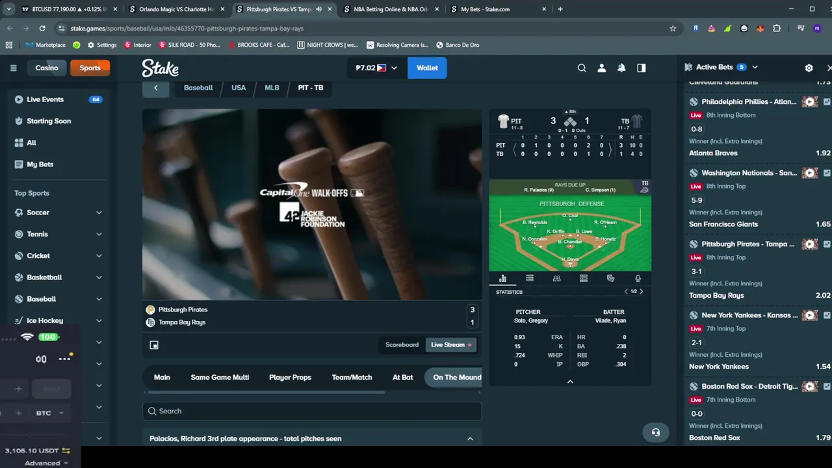Screen dimensions: 832x468
Task: Select the commentary microphone icon in widget
Action: coord(638,278)
